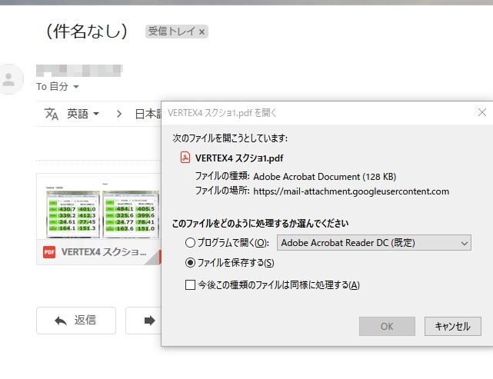Image resolution: width=493 pixels, height=379 pixels.
Task: Click the chevron between translation languages
Action: 119,114
